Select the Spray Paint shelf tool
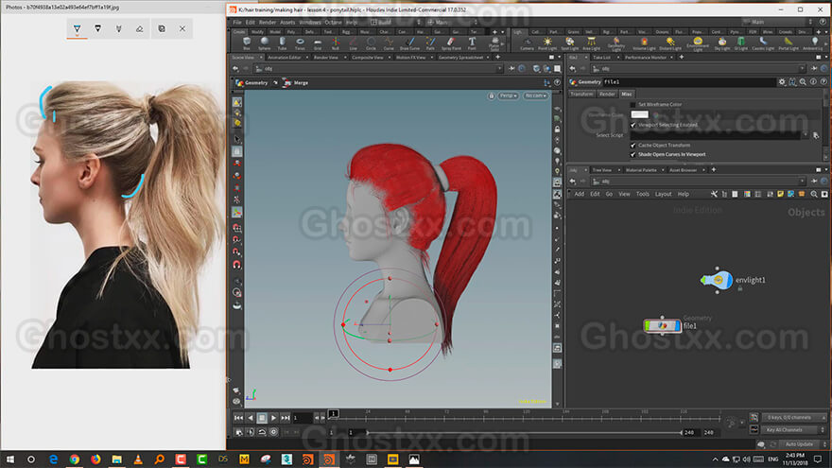 point(451,43)
